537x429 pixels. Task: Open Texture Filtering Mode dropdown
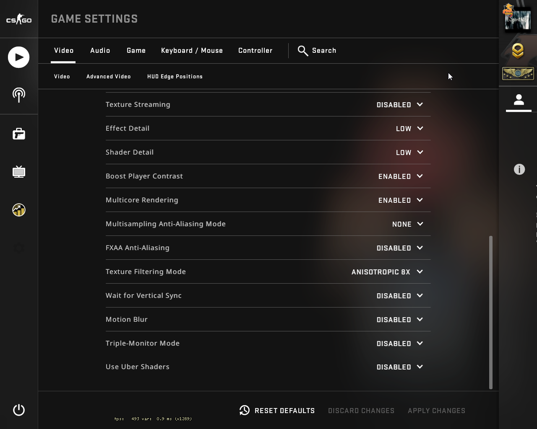click(x=387, y=272)
